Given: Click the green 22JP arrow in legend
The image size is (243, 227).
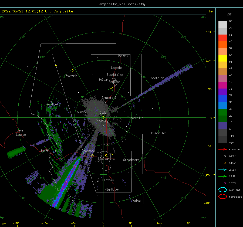Looking at the screenshot, I should pos(222,176).
